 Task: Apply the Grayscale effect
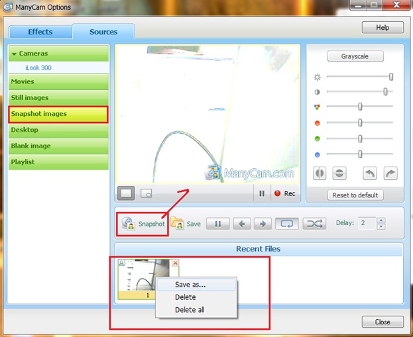355,56
